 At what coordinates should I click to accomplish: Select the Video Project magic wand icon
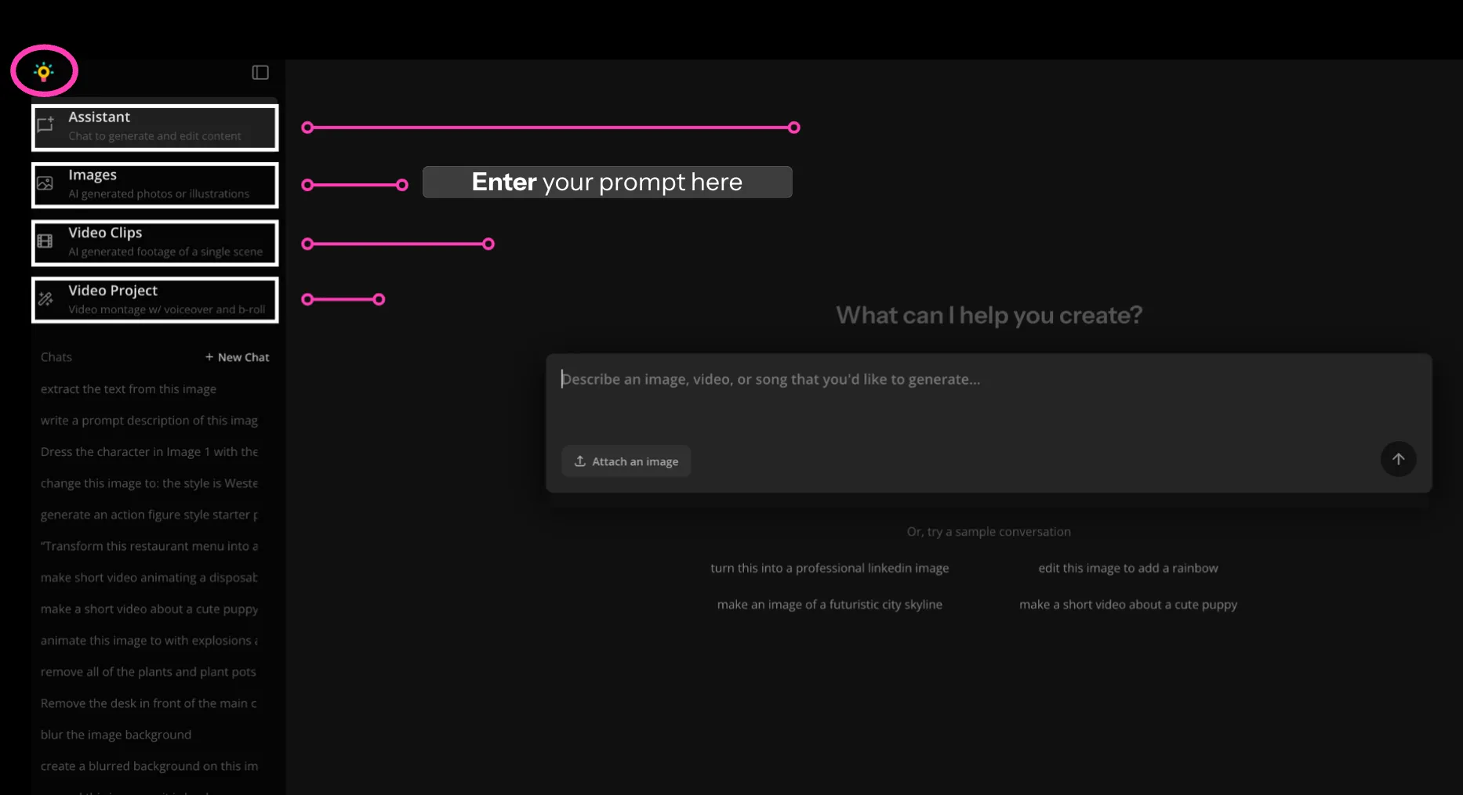(45, 298)
